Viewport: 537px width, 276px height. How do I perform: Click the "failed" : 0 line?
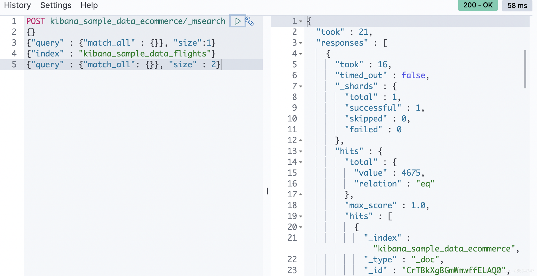[373, 129]
